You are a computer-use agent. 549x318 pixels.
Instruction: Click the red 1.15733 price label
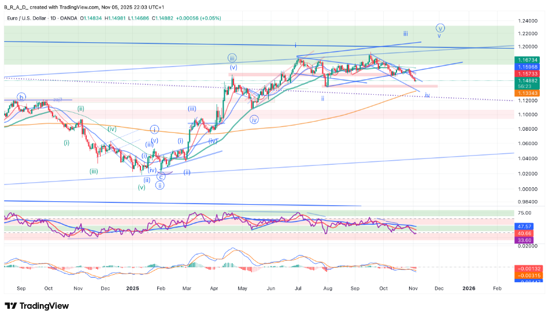click(x=528, y=74)
